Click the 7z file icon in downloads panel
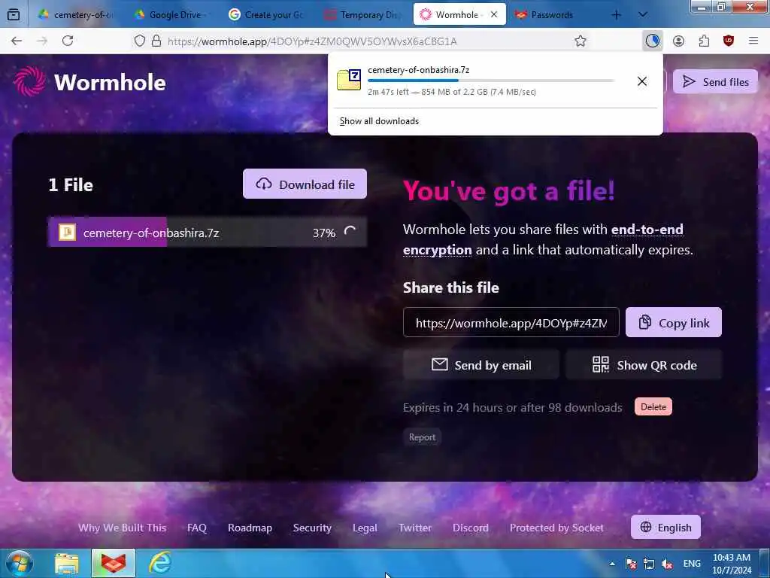This screenshot has width=770, height=578. tap(349, 80)
